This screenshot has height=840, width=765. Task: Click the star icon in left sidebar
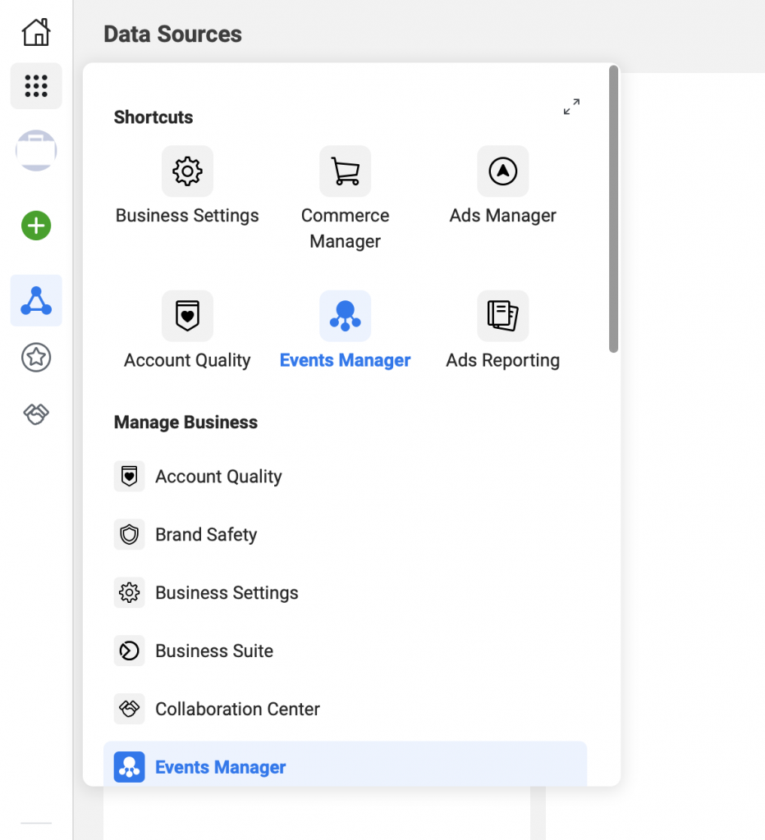(36, 357)
